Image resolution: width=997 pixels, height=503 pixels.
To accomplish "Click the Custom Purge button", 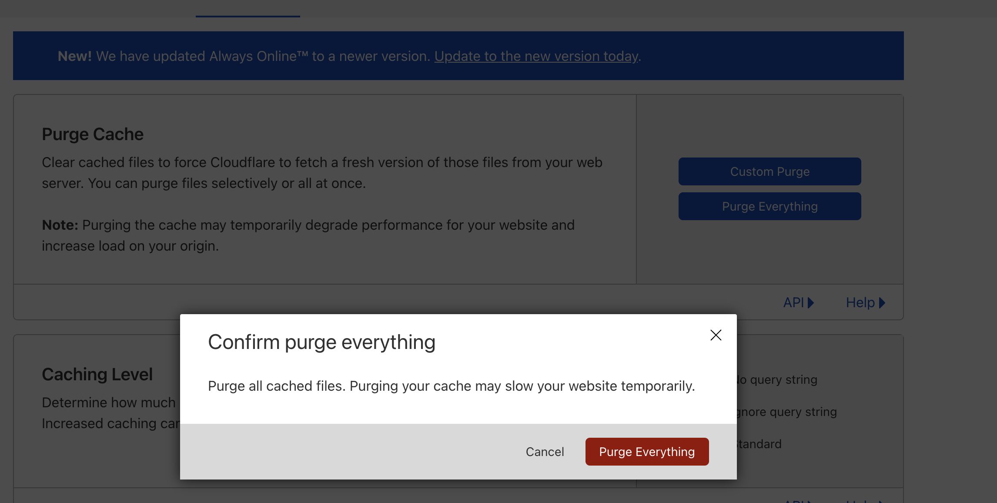I will (x=769, y=171).
